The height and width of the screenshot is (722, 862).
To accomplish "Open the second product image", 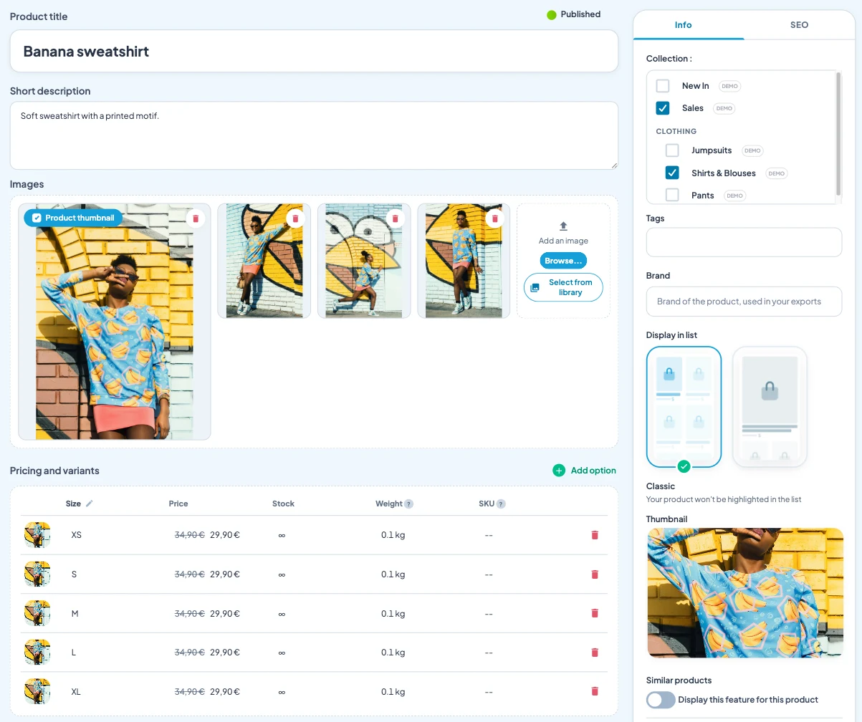I will 264,261.
